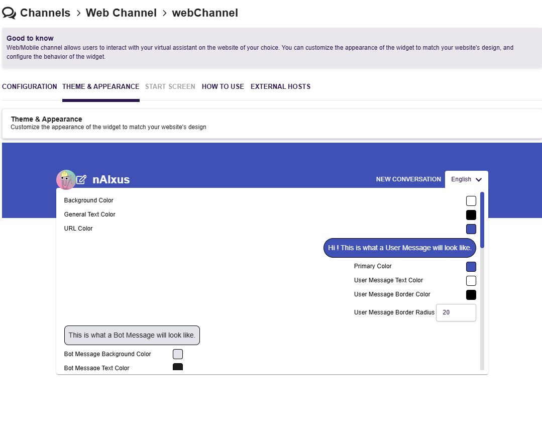The height and width of the screenshot is (435, 542).
Task: Click the edit pencil icon beside nAIxus
Action: 81,179
